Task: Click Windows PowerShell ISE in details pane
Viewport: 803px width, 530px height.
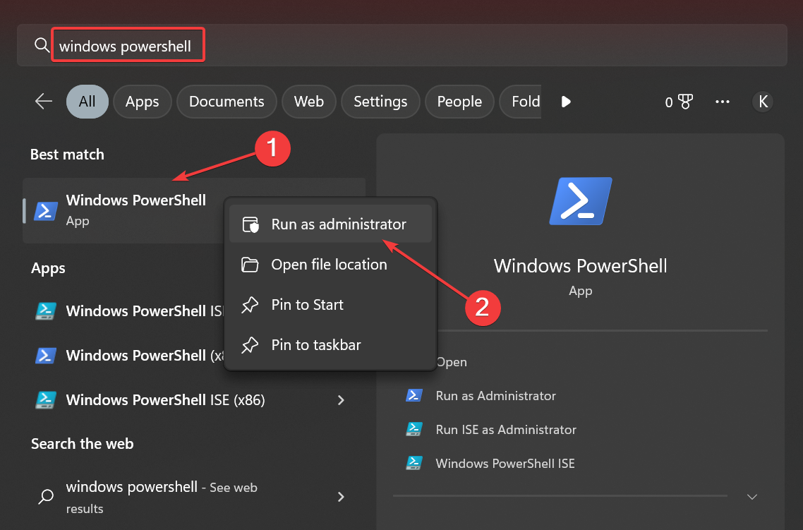Action: (x=505, y=464)
